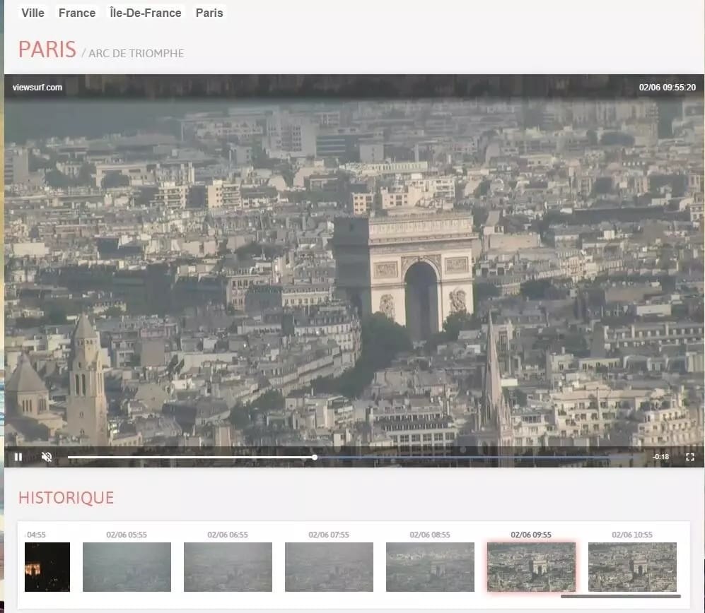Unmute the video sound

47,457
